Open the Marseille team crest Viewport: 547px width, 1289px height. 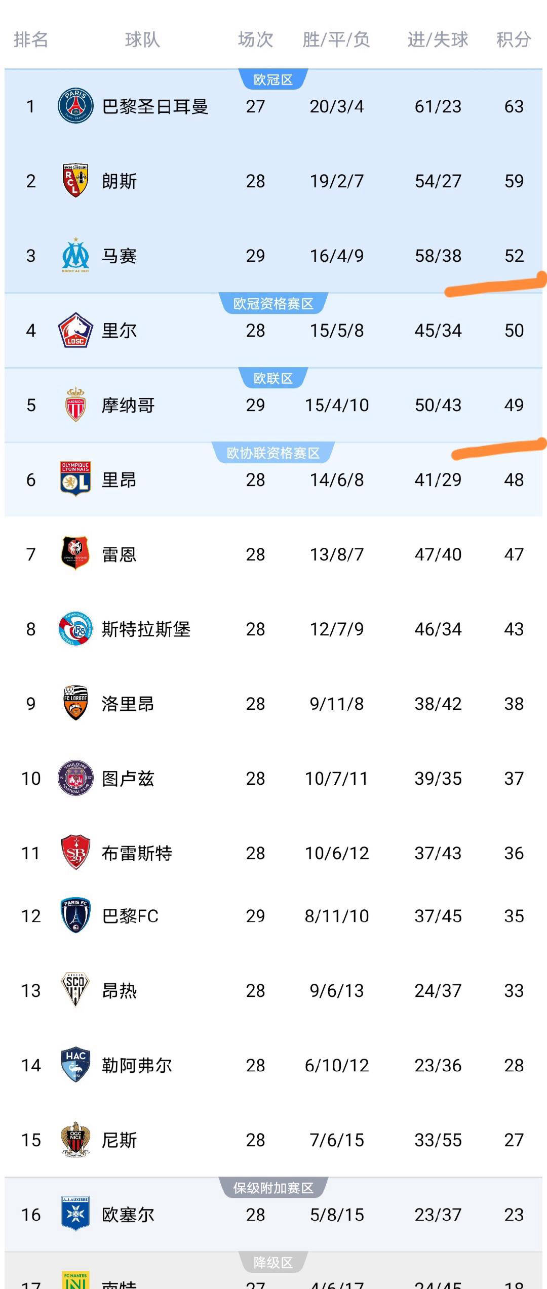click(x=75, y=255)
